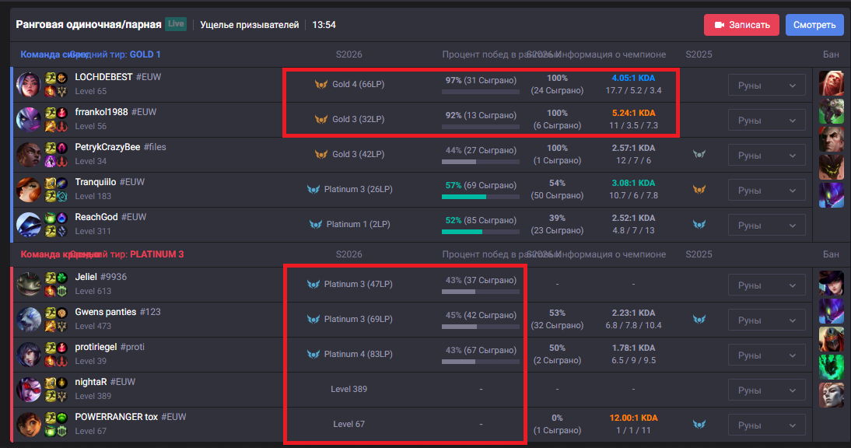Click Tranquillo champion portrait icon

coord(29,189)
